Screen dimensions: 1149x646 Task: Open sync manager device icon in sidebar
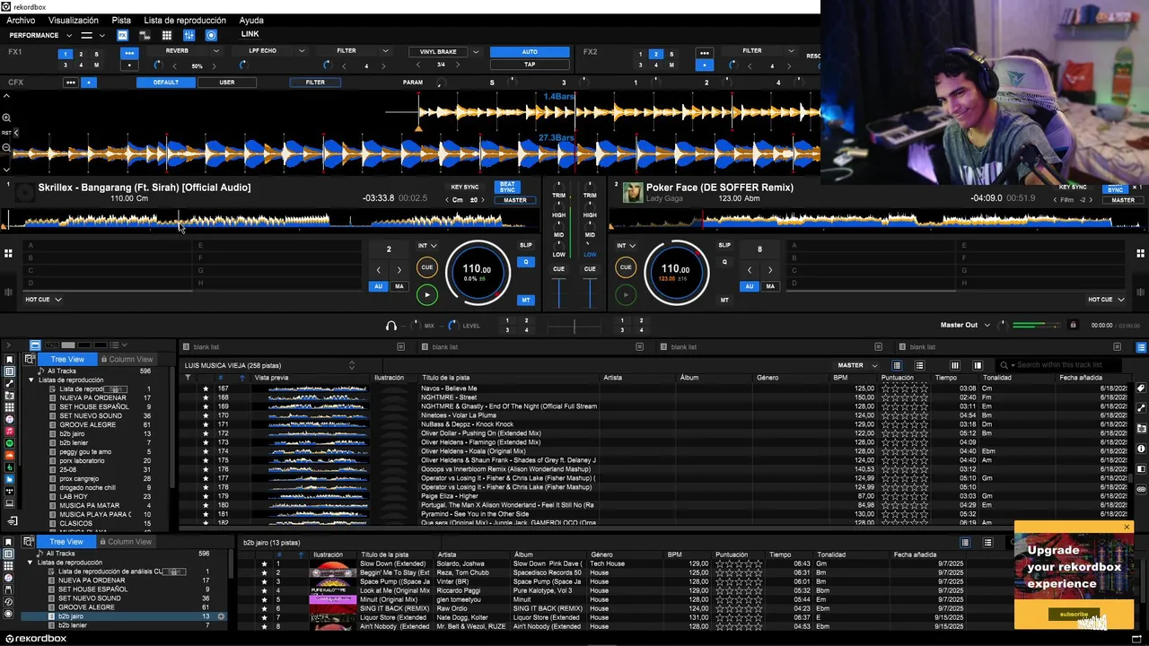click(x=12, y=520)
